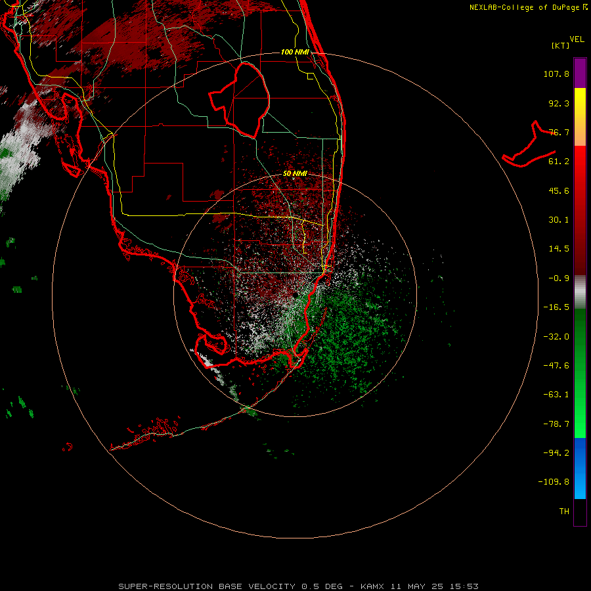The width and height of the screenshot is (591, 591).
Task: Click the Lake Okeechobee outline on the map
Action: [240, 100]
